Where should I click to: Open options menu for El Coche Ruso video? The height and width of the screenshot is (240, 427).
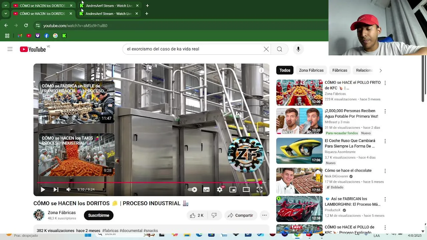point(385,141)
